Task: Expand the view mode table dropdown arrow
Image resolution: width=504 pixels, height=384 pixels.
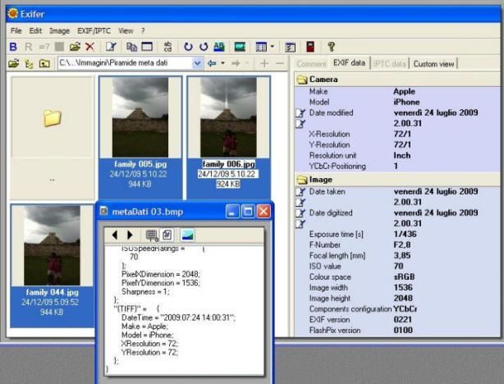Action: tap(272, 47)
